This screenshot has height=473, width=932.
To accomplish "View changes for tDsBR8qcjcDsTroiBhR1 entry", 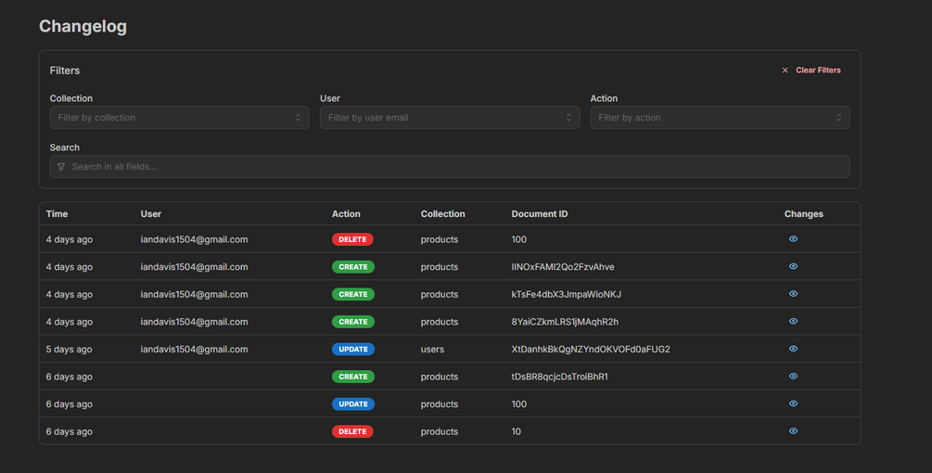I will coord(793,377).
